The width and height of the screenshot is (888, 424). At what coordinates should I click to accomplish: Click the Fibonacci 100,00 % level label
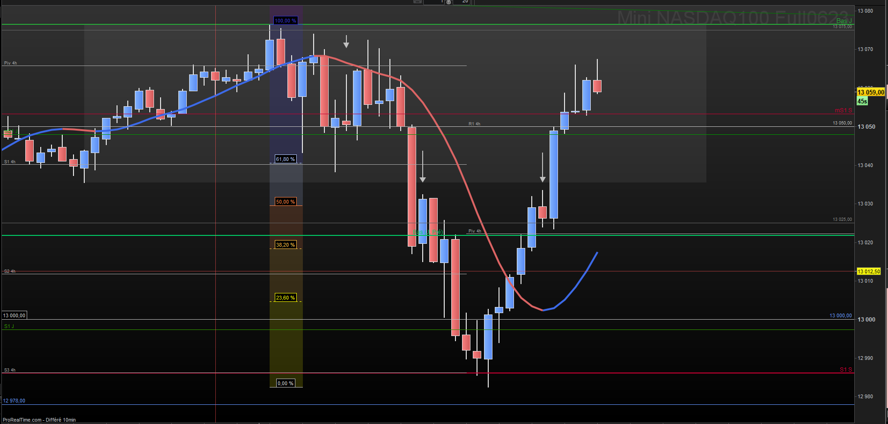pos(285,21)
